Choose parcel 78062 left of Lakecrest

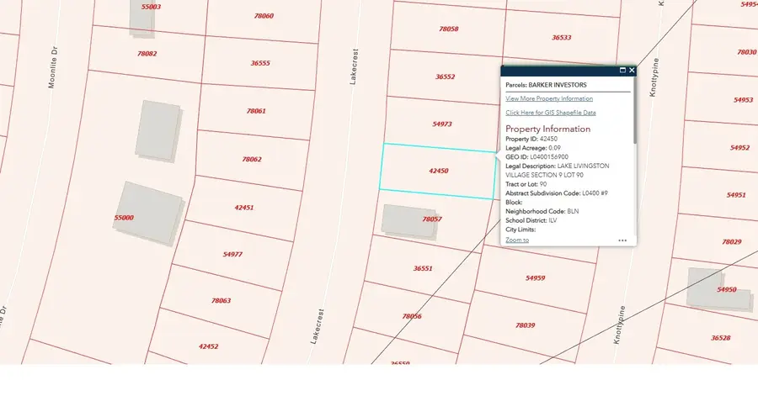click(251, 159)
